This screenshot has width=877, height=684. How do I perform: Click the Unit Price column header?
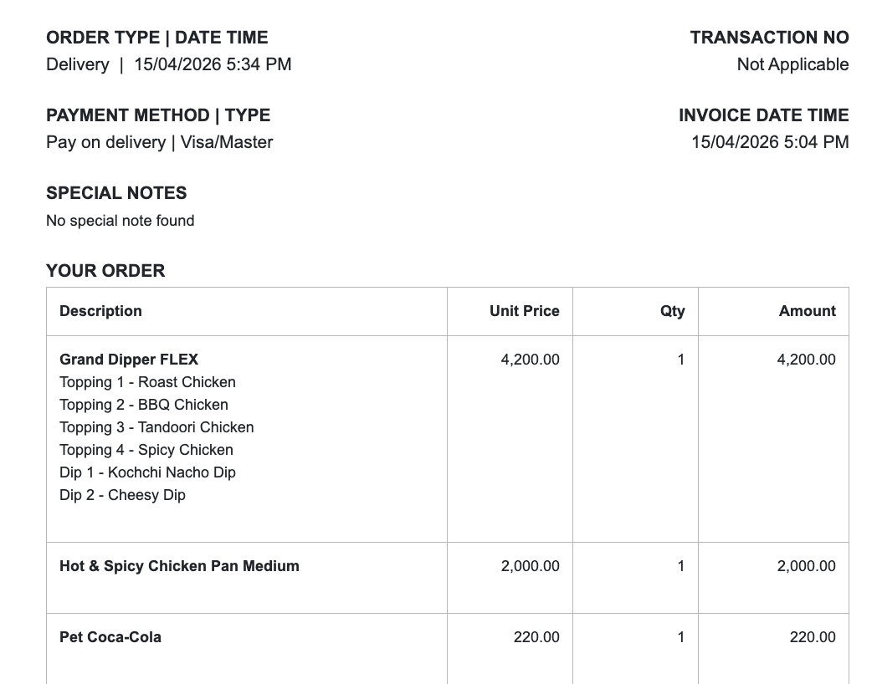[x=525, y=311]
